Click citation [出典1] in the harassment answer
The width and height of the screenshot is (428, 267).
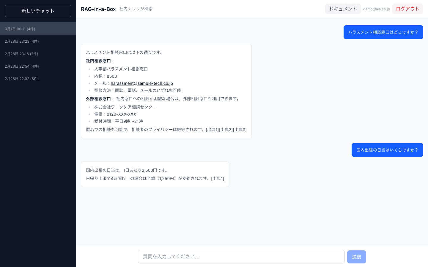tap(212, 130)
